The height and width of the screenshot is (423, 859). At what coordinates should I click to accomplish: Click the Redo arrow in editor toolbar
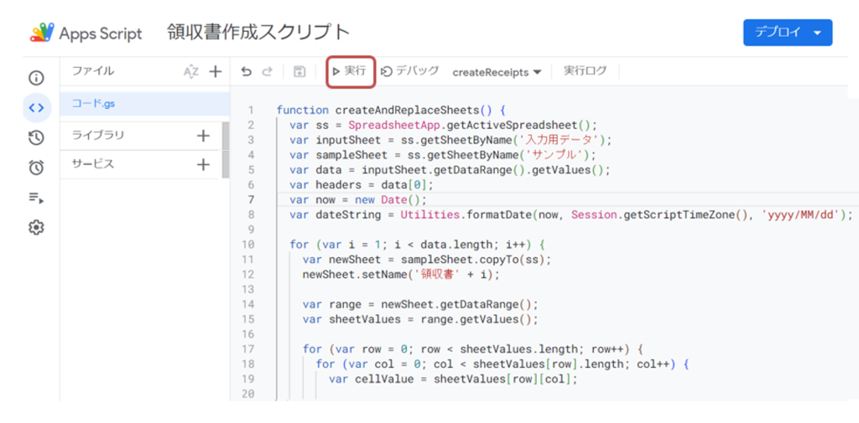pyautogui.click(x=268, y=72)
